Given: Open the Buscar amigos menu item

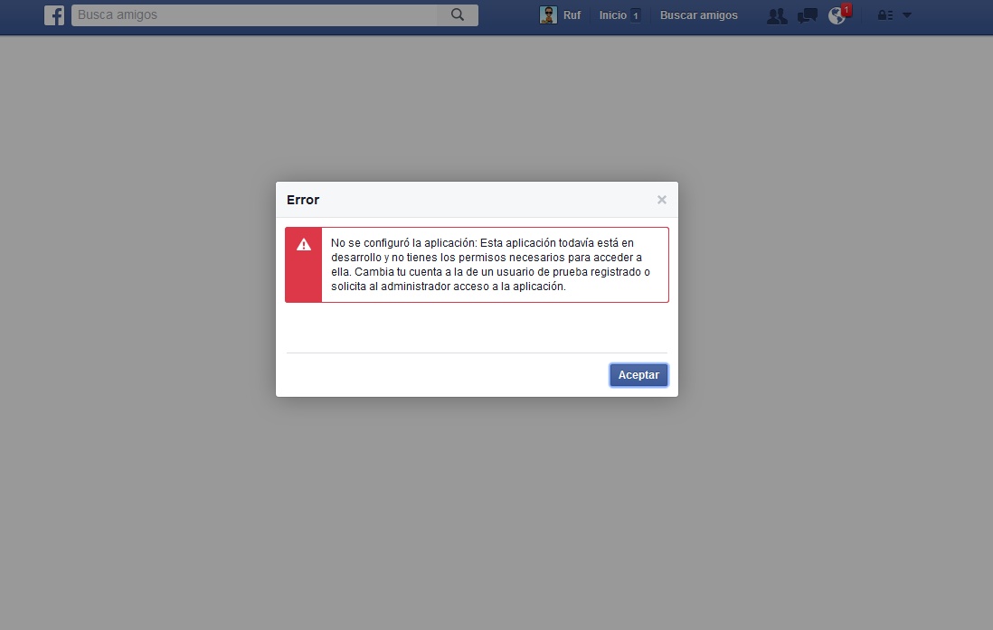Looking at the screenshot, I should pos(698,15).
